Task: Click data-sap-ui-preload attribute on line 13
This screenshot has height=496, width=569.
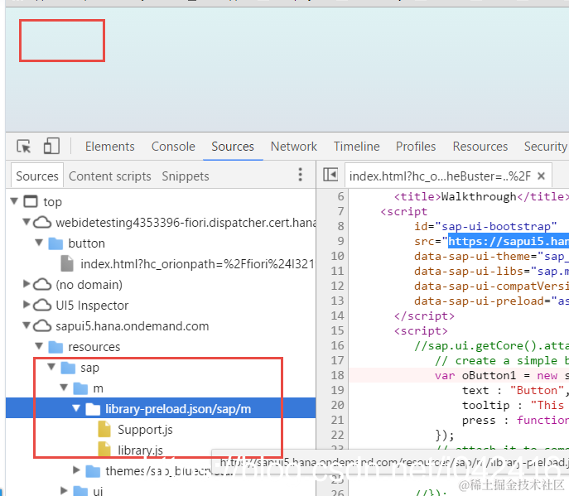Action: click(x=479, y=301)
